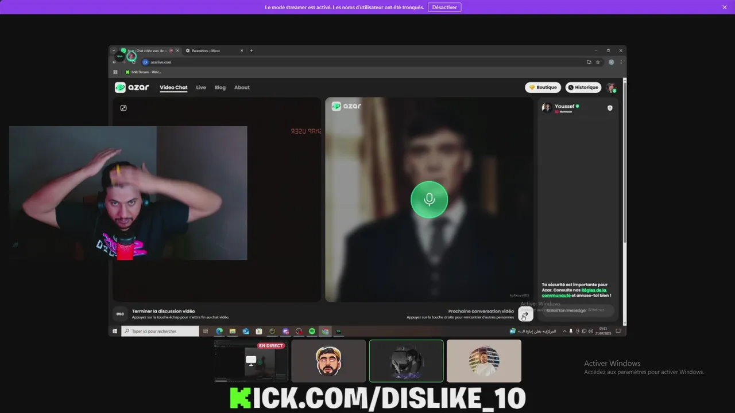Click the dice icon in the left video panel

point(123,108)
